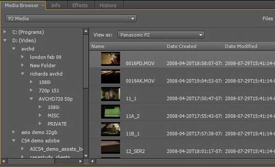This screenshot has height=167, width=275.
Task: Click the 2008-04-20T17:55:43 created date
Action: [x=194, y=116]
